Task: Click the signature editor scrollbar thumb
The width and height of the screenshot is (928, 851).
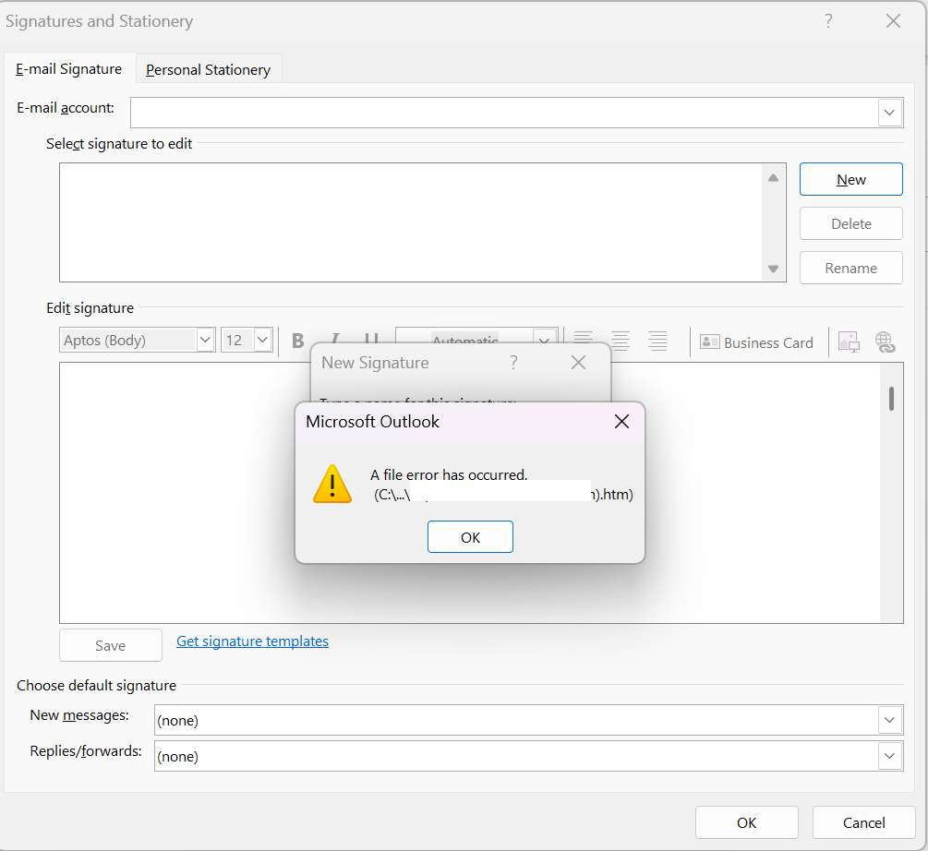Action: (891, 398)
